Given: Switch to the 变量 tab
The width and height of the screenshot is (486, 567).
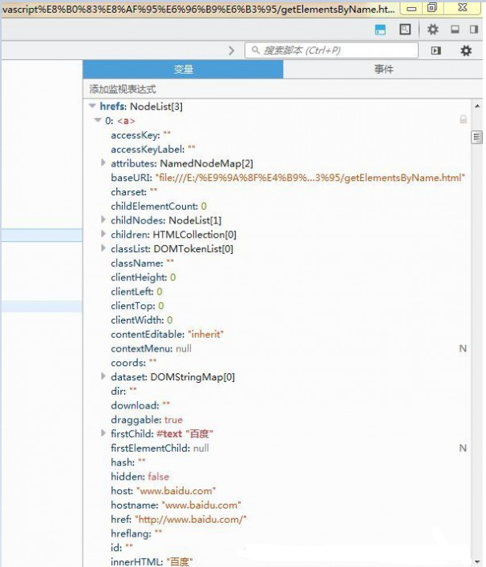Looking at the screenshot, I should coord(183,70).
